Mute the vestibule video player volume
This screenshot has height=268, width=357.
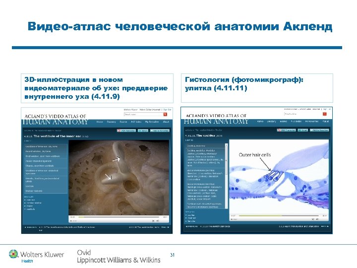[158, 220]
